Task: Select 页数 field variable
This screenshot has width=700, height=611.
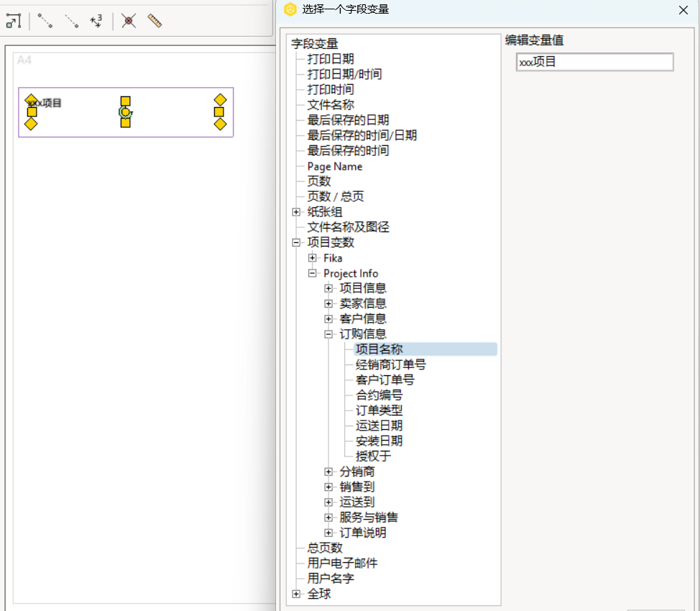Action: pyautogui.click(x=319, y=181)
